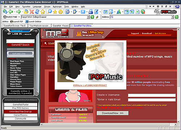Switch to Your Mail.com session tab
This screenshot has width=181, height=130.
pos(40,26)
